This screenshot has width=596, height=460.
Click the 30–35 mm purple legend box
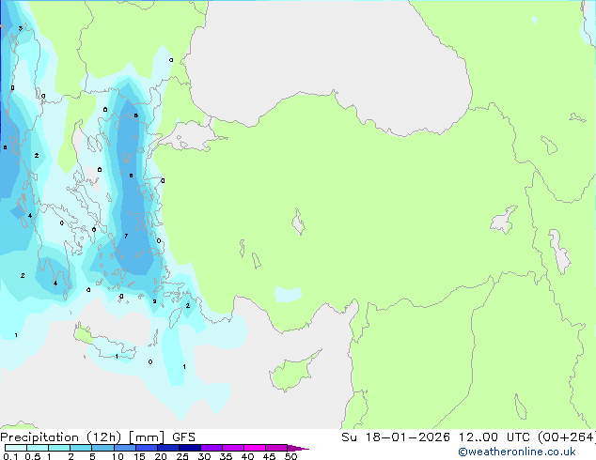coord(211,448)
